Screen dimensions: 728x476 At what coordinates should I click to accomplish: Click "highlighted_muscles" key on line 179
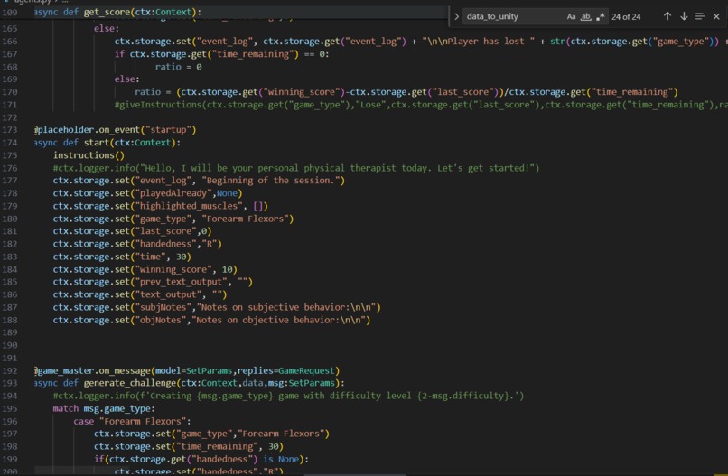click(189, 206)
